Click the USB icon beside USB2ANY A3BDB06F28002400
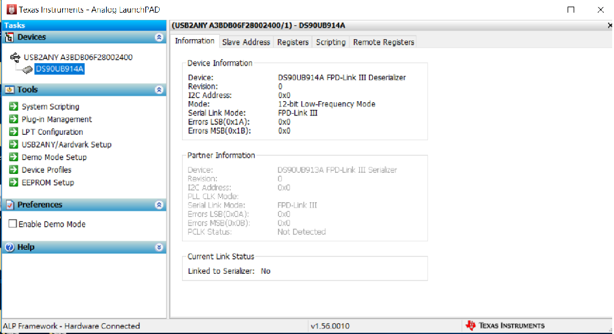Viewport: 614px width, 334px height. pyautogui.click(x=15, y=58)
